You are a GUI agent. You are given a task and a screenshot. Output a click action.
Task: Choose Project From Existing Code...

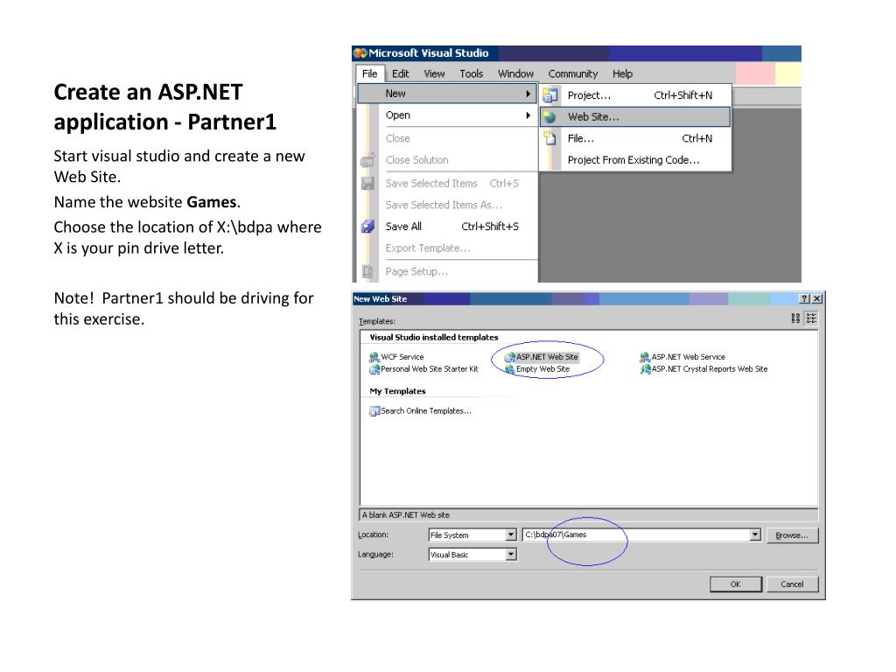coord(635,160)
